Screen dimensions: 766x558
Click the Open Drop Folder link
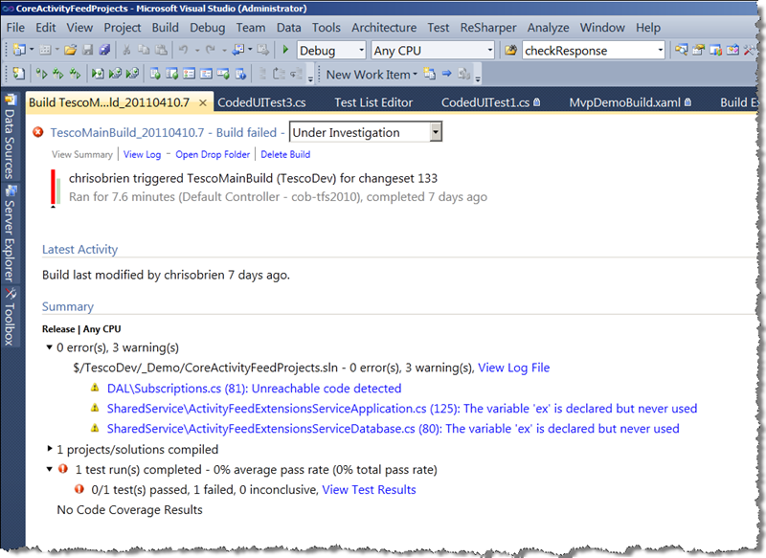point(213,154)
